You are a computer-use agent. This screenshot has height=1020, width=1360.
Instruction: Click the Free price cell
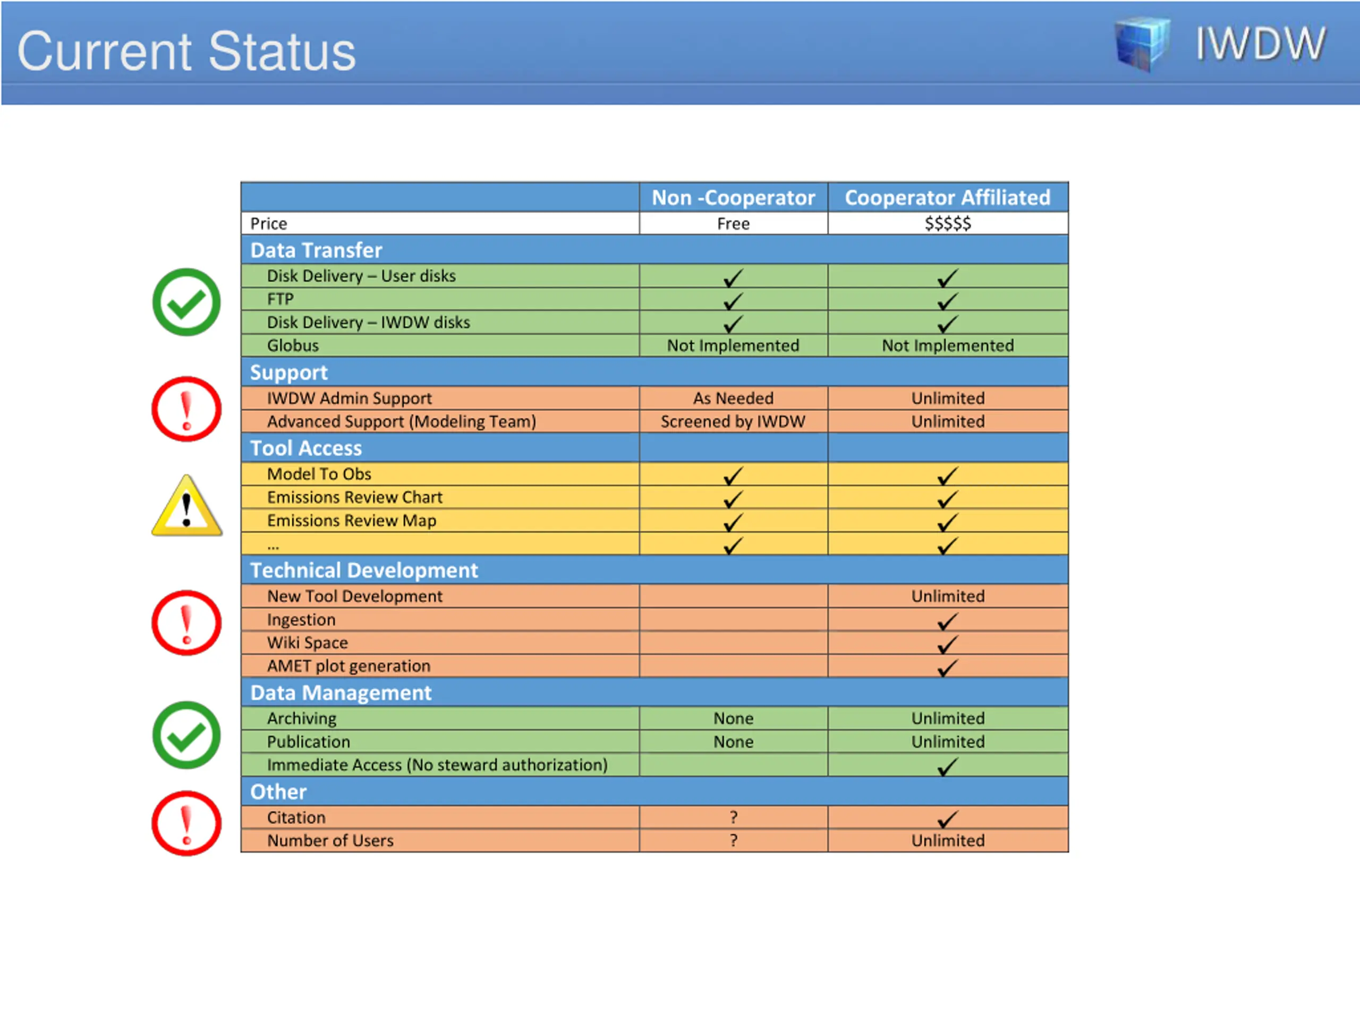pos(734,223)
